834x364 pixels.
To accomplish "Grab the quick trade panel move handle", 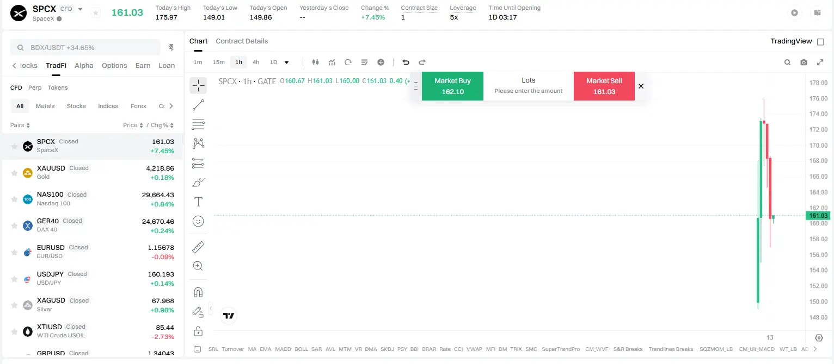I will coord(416,86).
